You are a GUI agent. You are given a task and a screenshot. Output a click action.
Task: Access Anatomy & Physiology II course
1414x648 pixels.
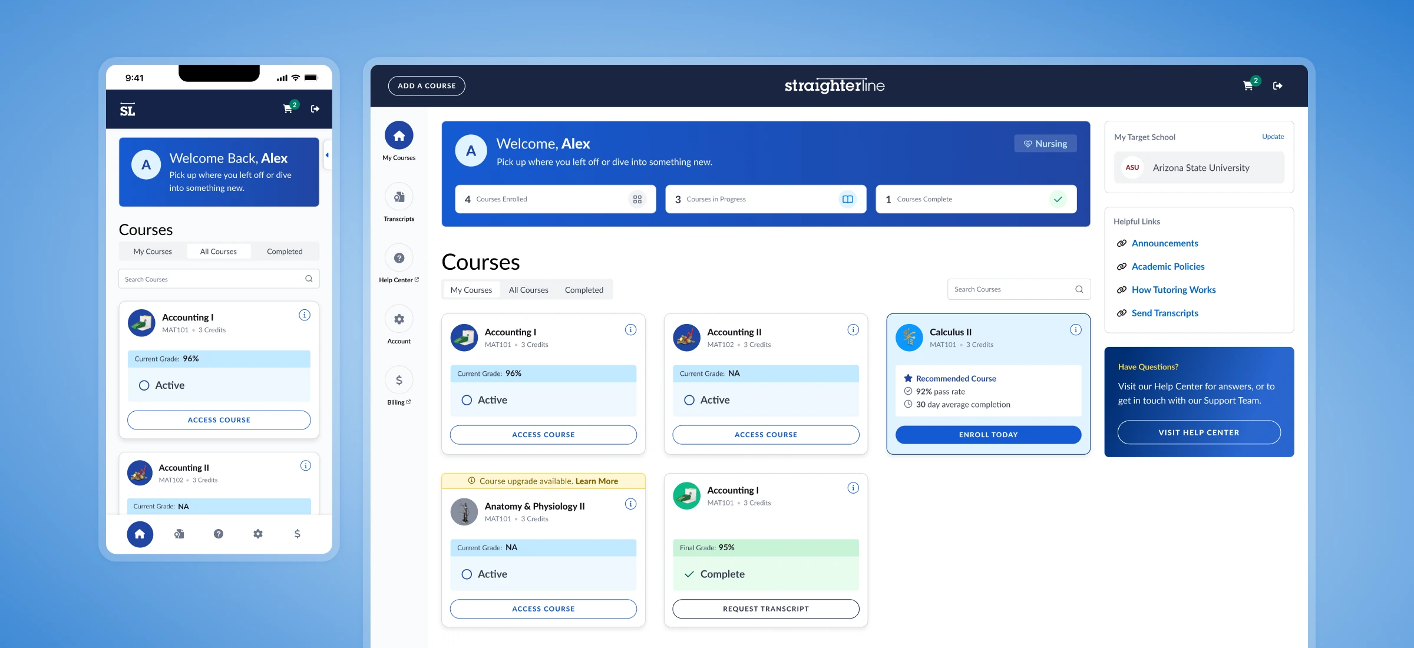pos(543,609)
